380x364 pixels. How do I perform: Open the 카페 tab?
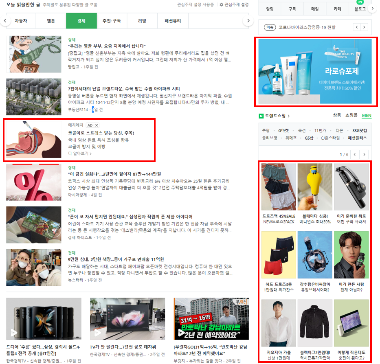(337, 9)
